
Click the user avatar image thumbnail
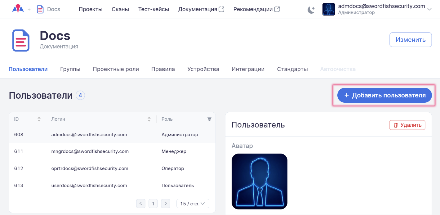(x=259, y=181)
